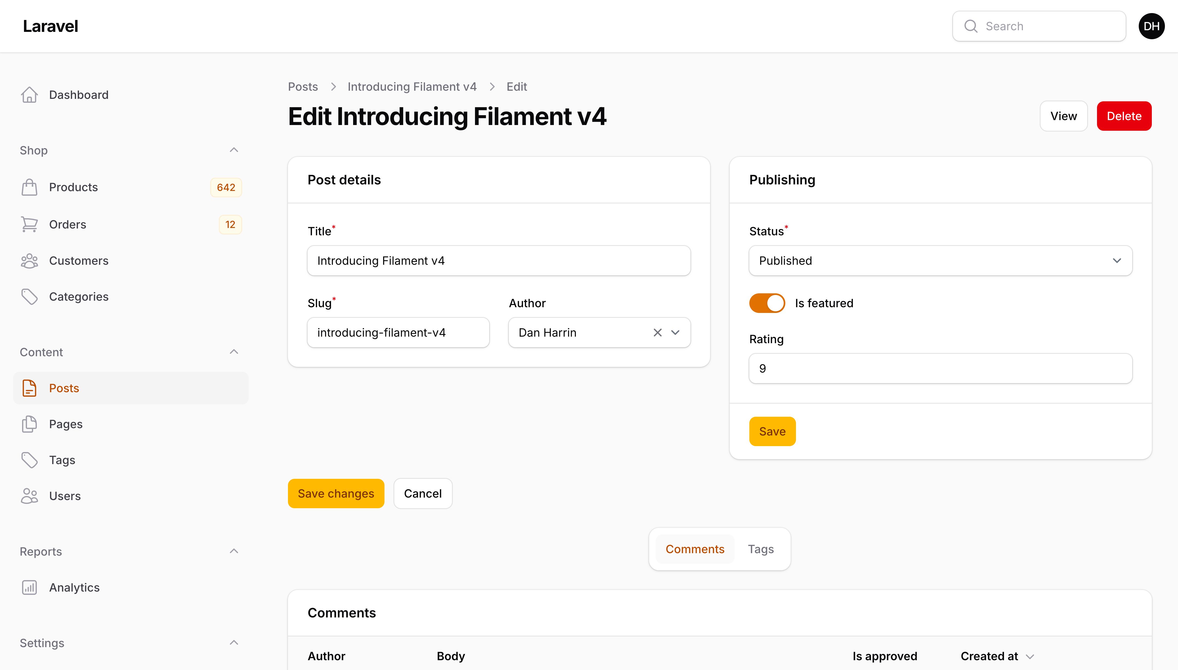This screenshot has height=670, width=1178.
Task: Click the 12 Orders badge
Action: 230,225
